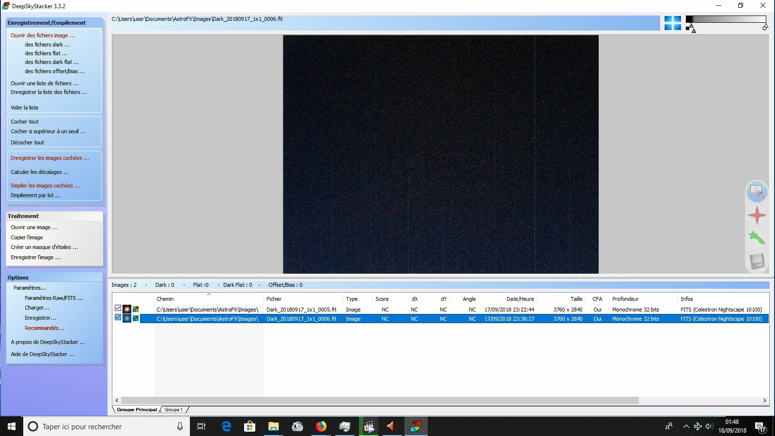
Task: Click the save changes disk icon
Action: (757, 262)
